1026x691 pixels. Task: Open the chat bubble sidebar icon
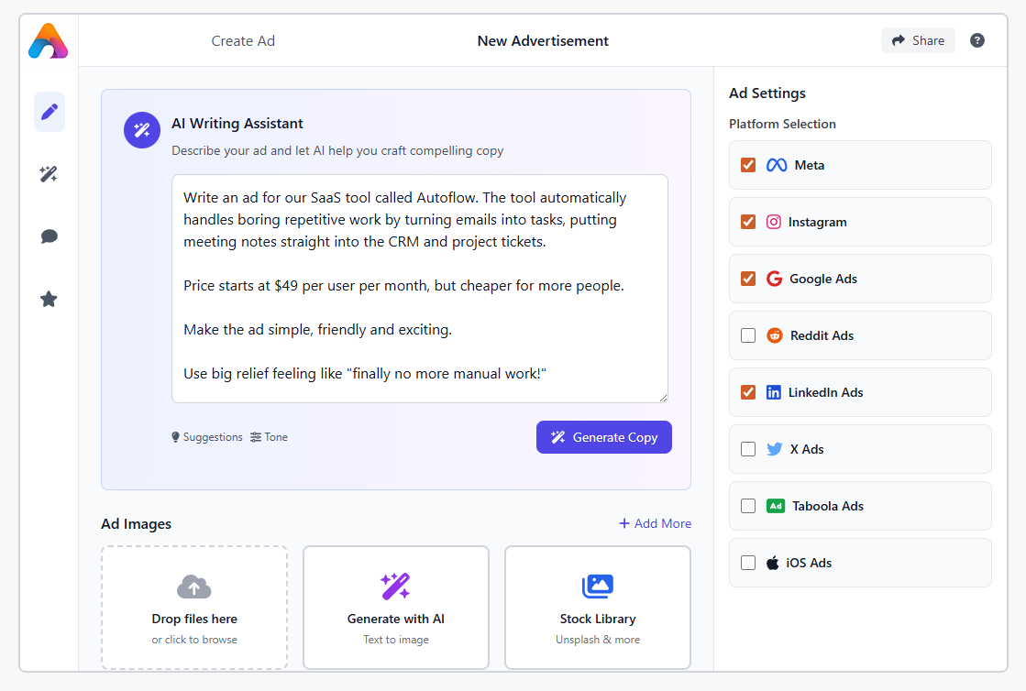point(50,236)
